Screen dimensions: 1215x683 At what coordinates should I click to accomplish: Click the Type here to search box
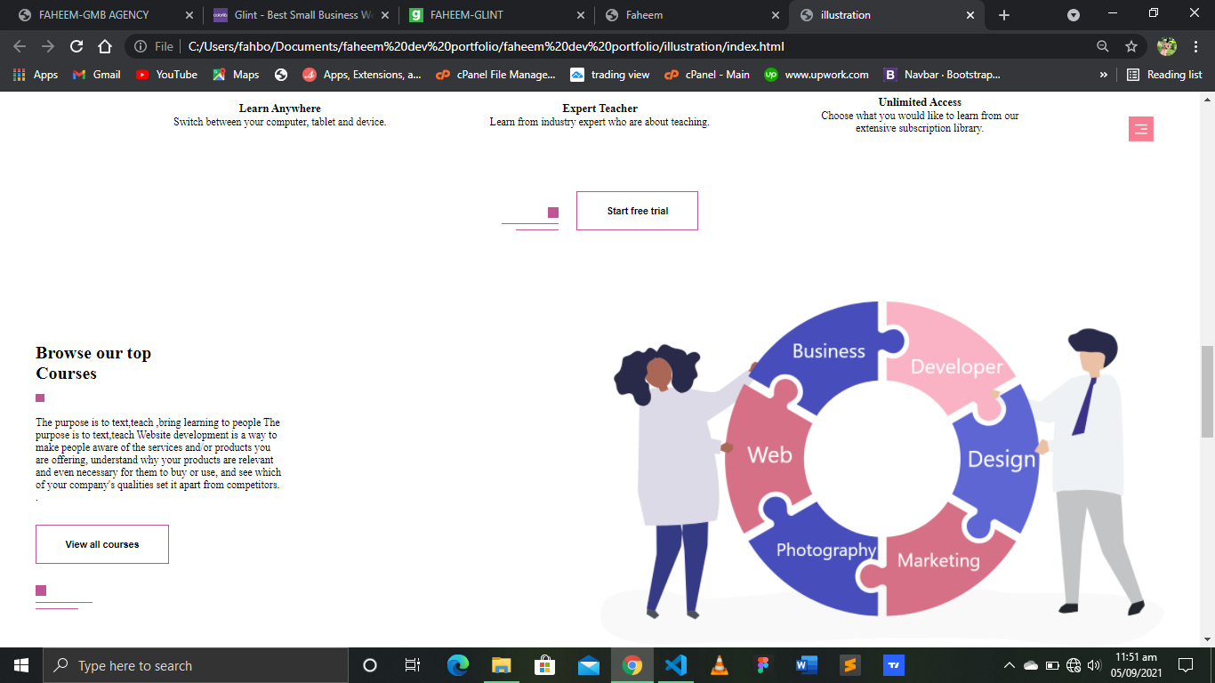tap(196, 665)
